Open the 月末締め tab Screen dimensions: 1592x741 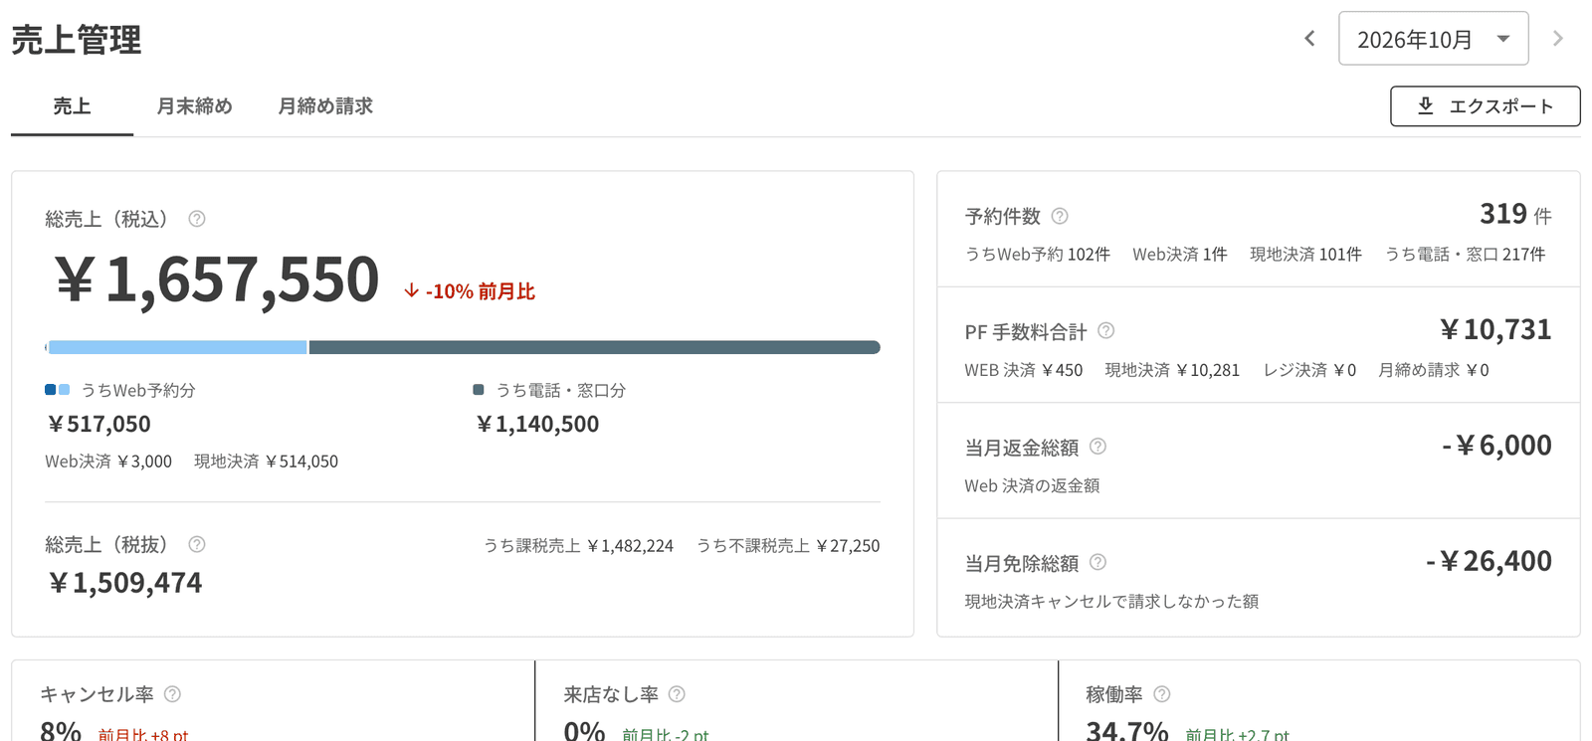point(194,106)
